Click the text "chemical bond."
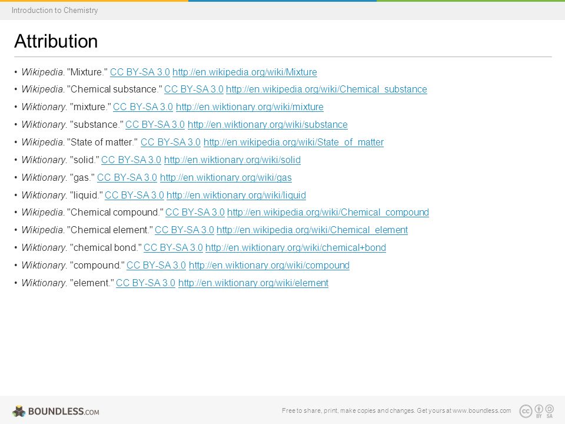565x424 pixels. click(106, 247)
